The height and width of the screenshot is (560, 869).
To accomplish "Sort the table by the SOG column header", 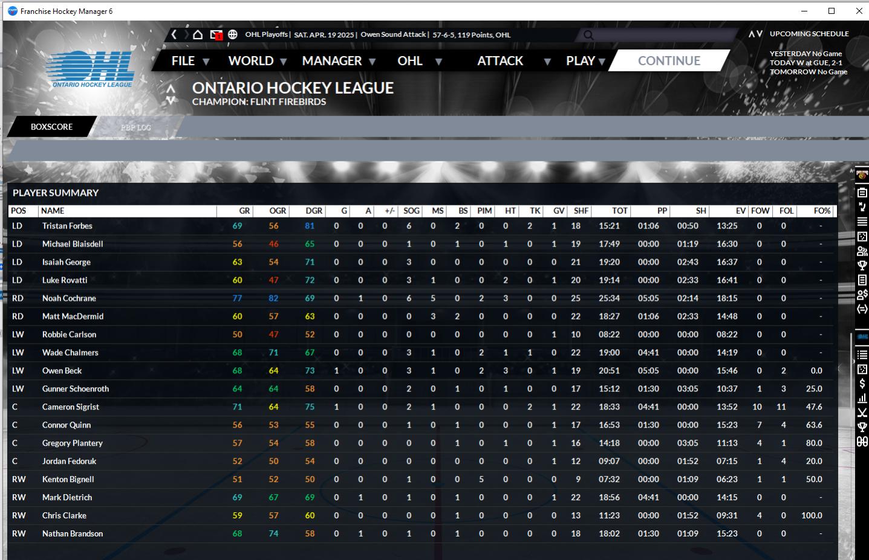I will (x=411, y=211).
